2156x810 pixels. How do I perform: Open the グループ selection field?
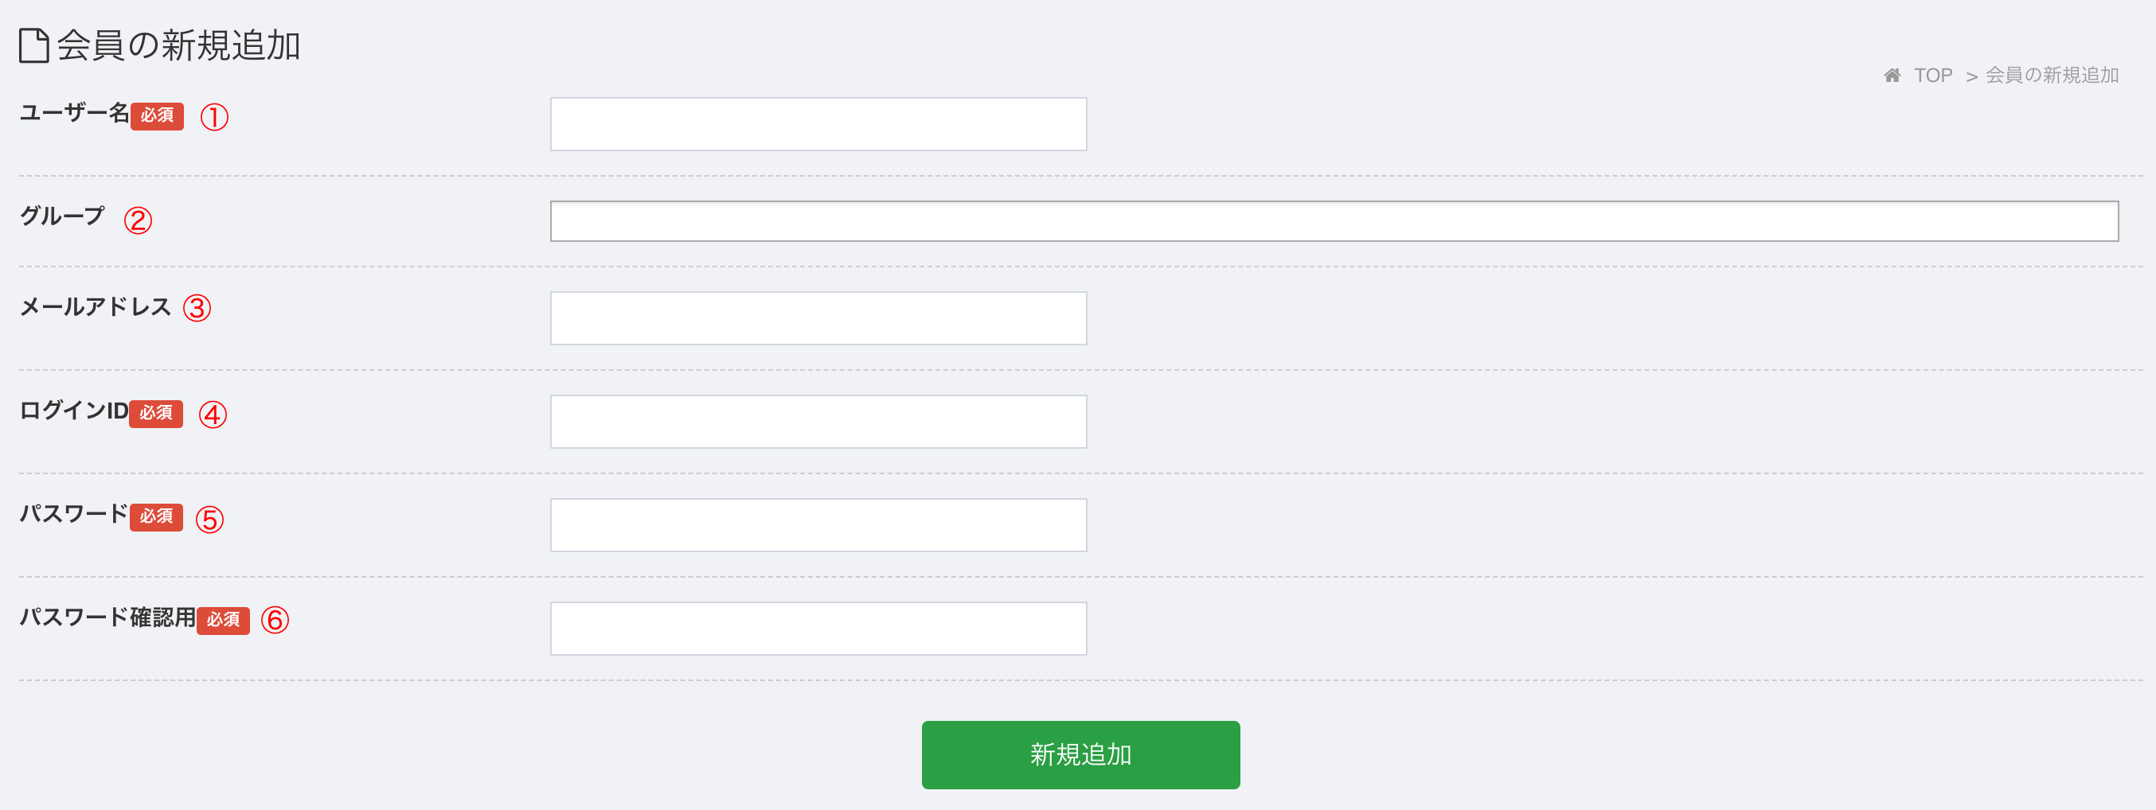[1334, 221]
